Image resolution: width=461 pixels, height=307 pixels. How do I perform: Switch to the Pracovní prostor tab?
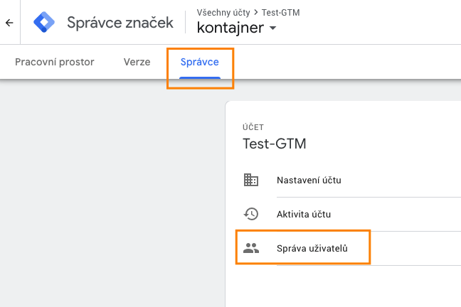(55, 62)
